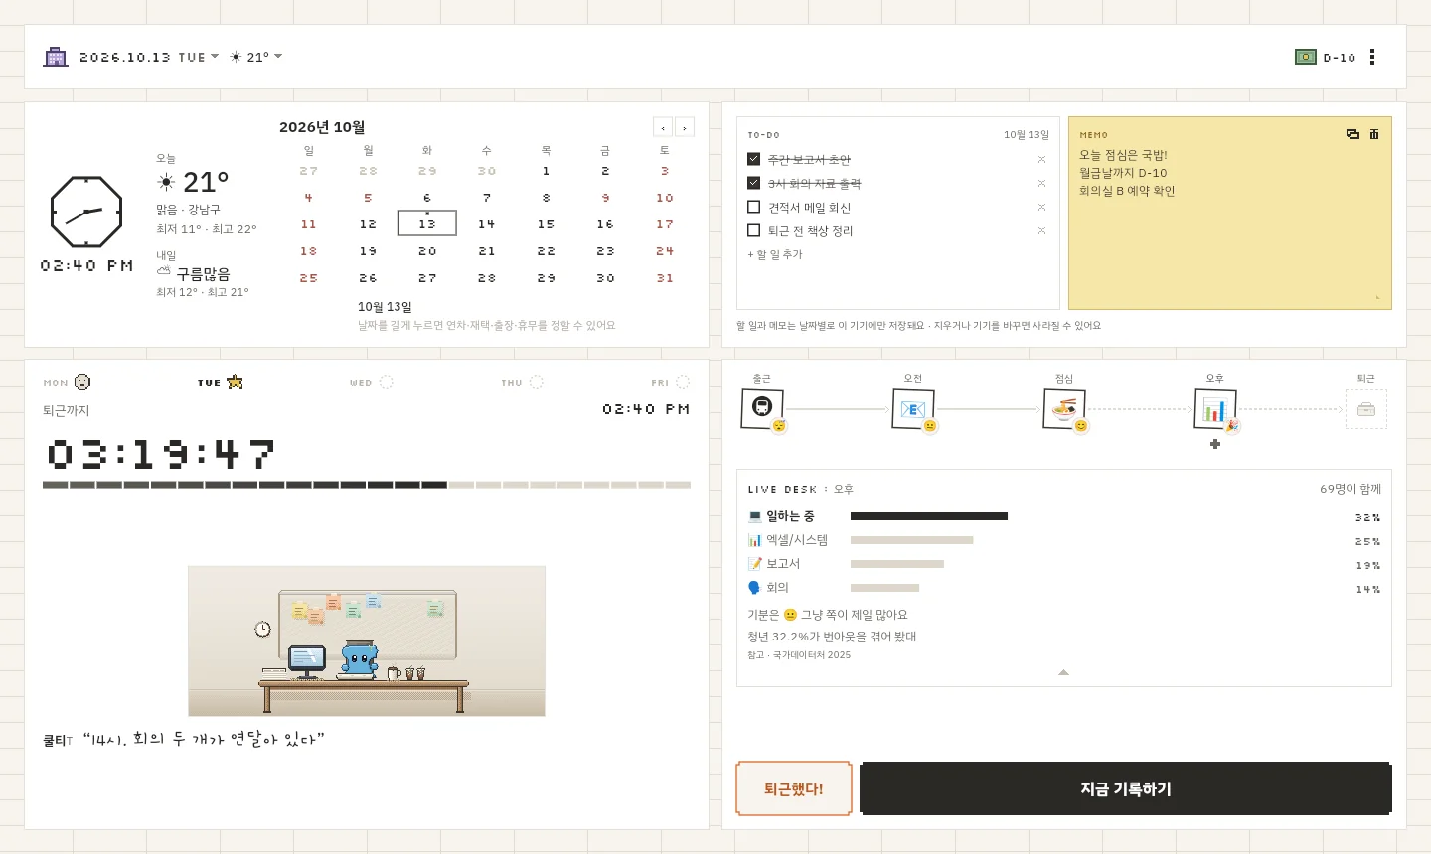Image resolution: width=1431 pixels, height=854 pixels.
Task: Delete the 주간 보고서 초안 to-do item
Action: (x=1041, y=159)
